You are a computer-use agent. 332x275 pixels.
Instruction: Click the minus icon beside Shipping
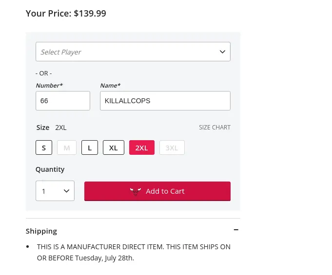(x=236, y=230)
